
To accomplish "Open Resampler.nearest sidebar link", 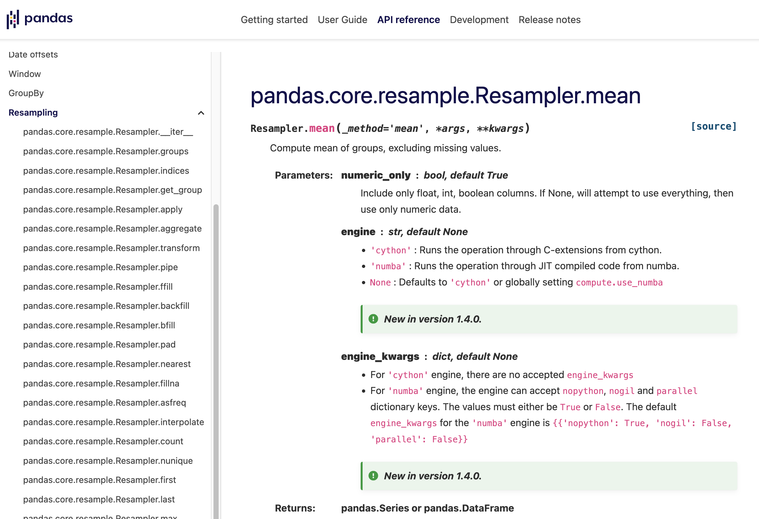I will (107, 364).
